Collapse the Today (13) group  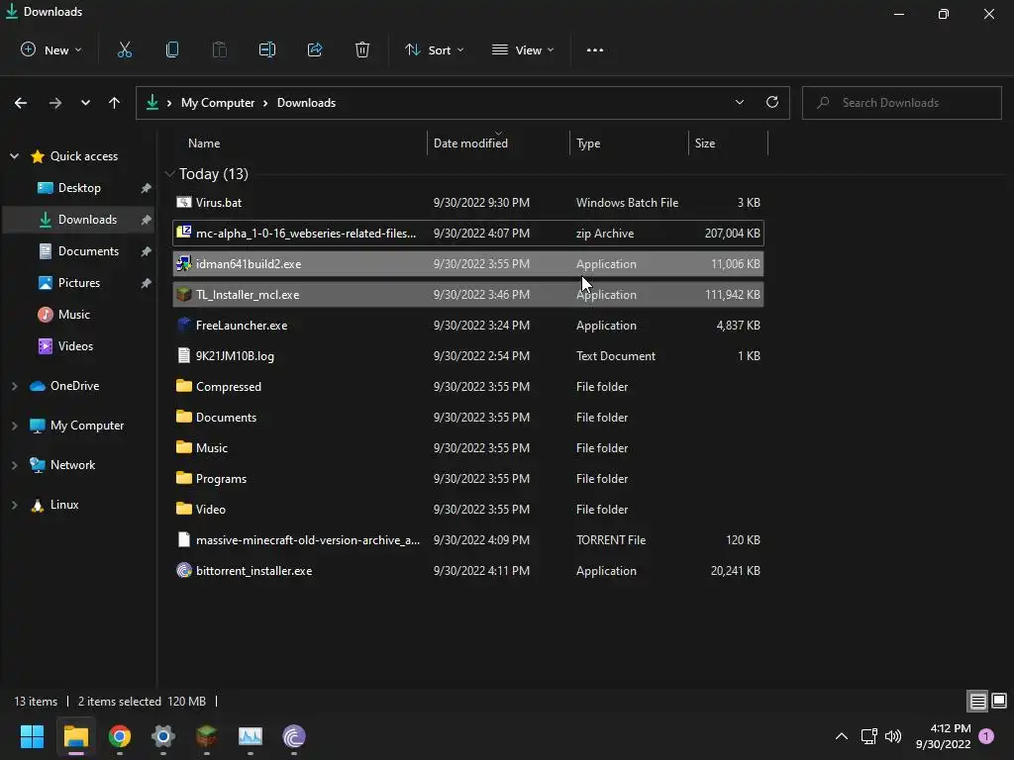pos(170,174)
